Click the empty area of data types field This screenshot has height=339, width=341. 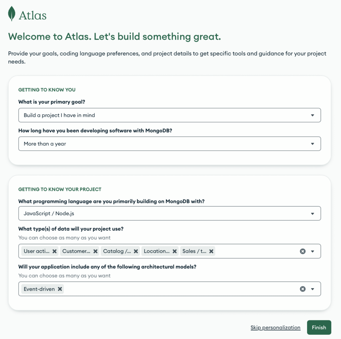257,251
